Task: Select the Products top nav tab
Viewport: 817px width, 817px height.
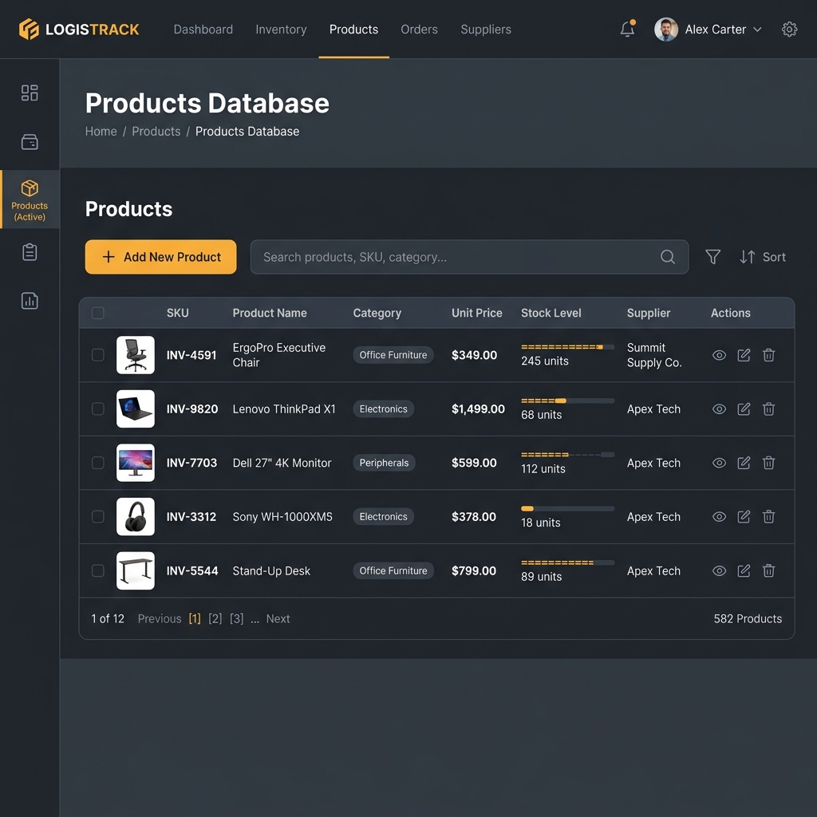Action: (x=353, y=30)
